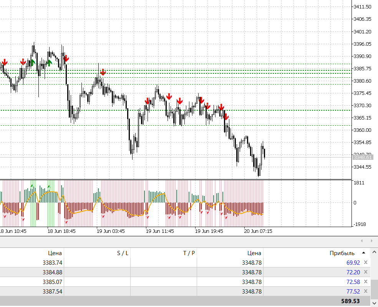This screenshot has height=307, width=378.
Task: Click the X beside 72.58 profit
Action: click(366, 282)
